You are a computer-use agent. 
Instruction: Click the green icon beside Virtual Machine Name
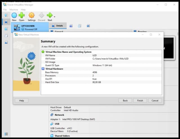[43, 52]
